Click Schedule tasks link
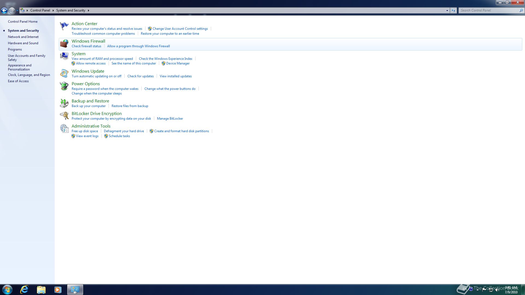This screenshot has width=525, height=295. [x=119, y=136]
